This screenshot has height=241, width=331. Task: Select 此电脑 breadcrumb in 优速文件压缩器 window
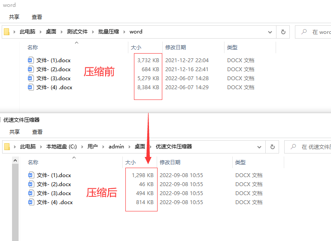tap(28, 147)
